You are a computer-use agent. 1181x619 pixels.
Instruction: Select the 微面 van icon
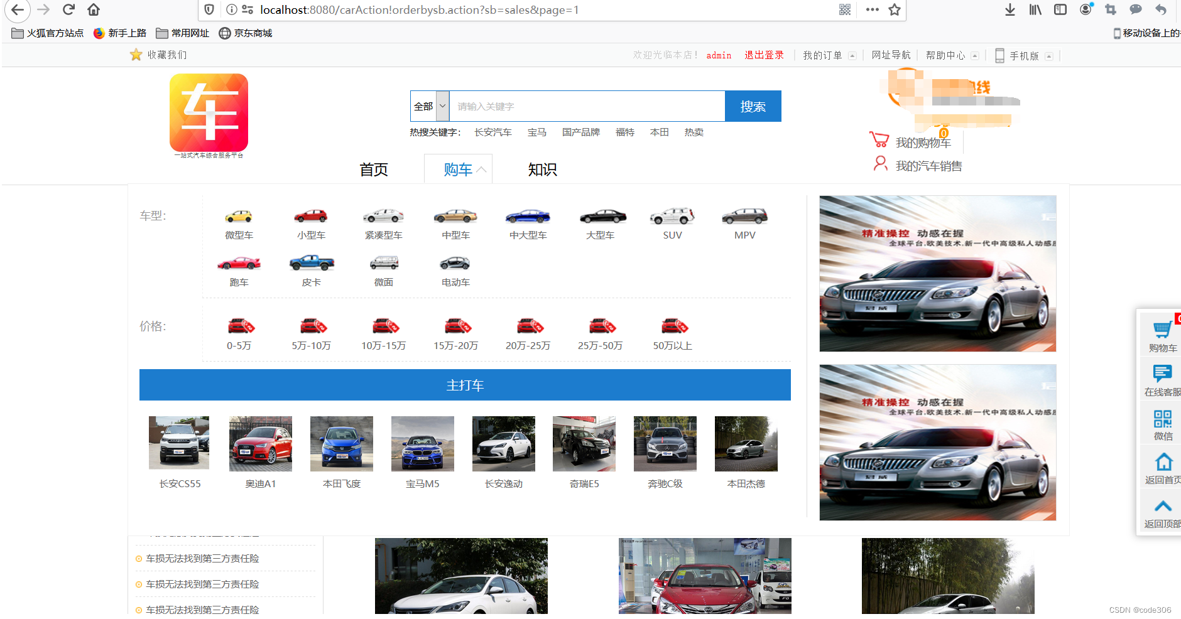pyautogui.click(x=384, y=262)
